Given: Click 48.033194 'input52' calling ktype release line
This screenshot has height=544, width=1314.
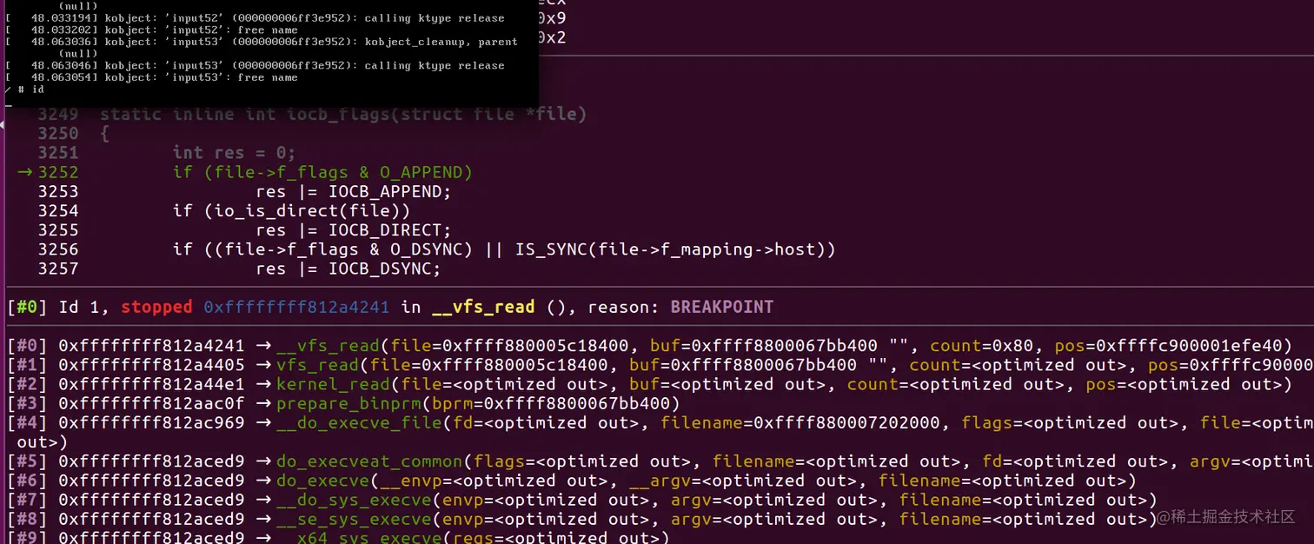Looking at the screenshot, I should point(255,18).
